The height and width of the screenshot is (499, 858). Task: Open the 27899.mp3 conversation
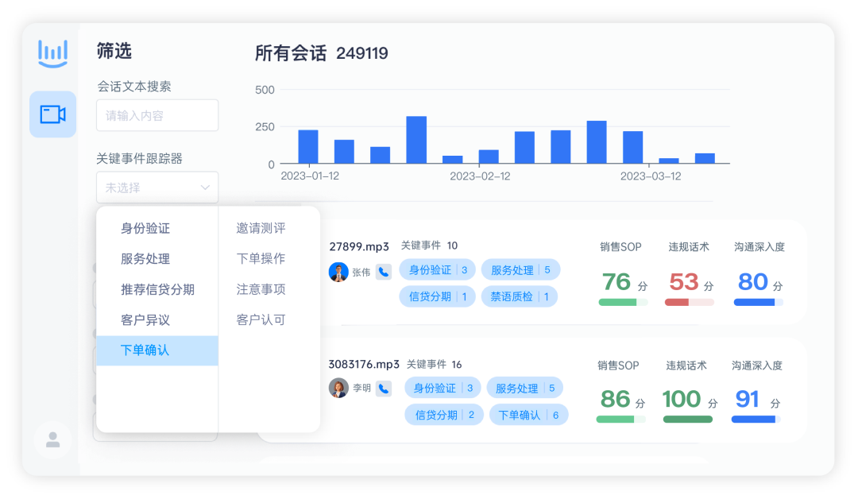(x=359, y=246)
